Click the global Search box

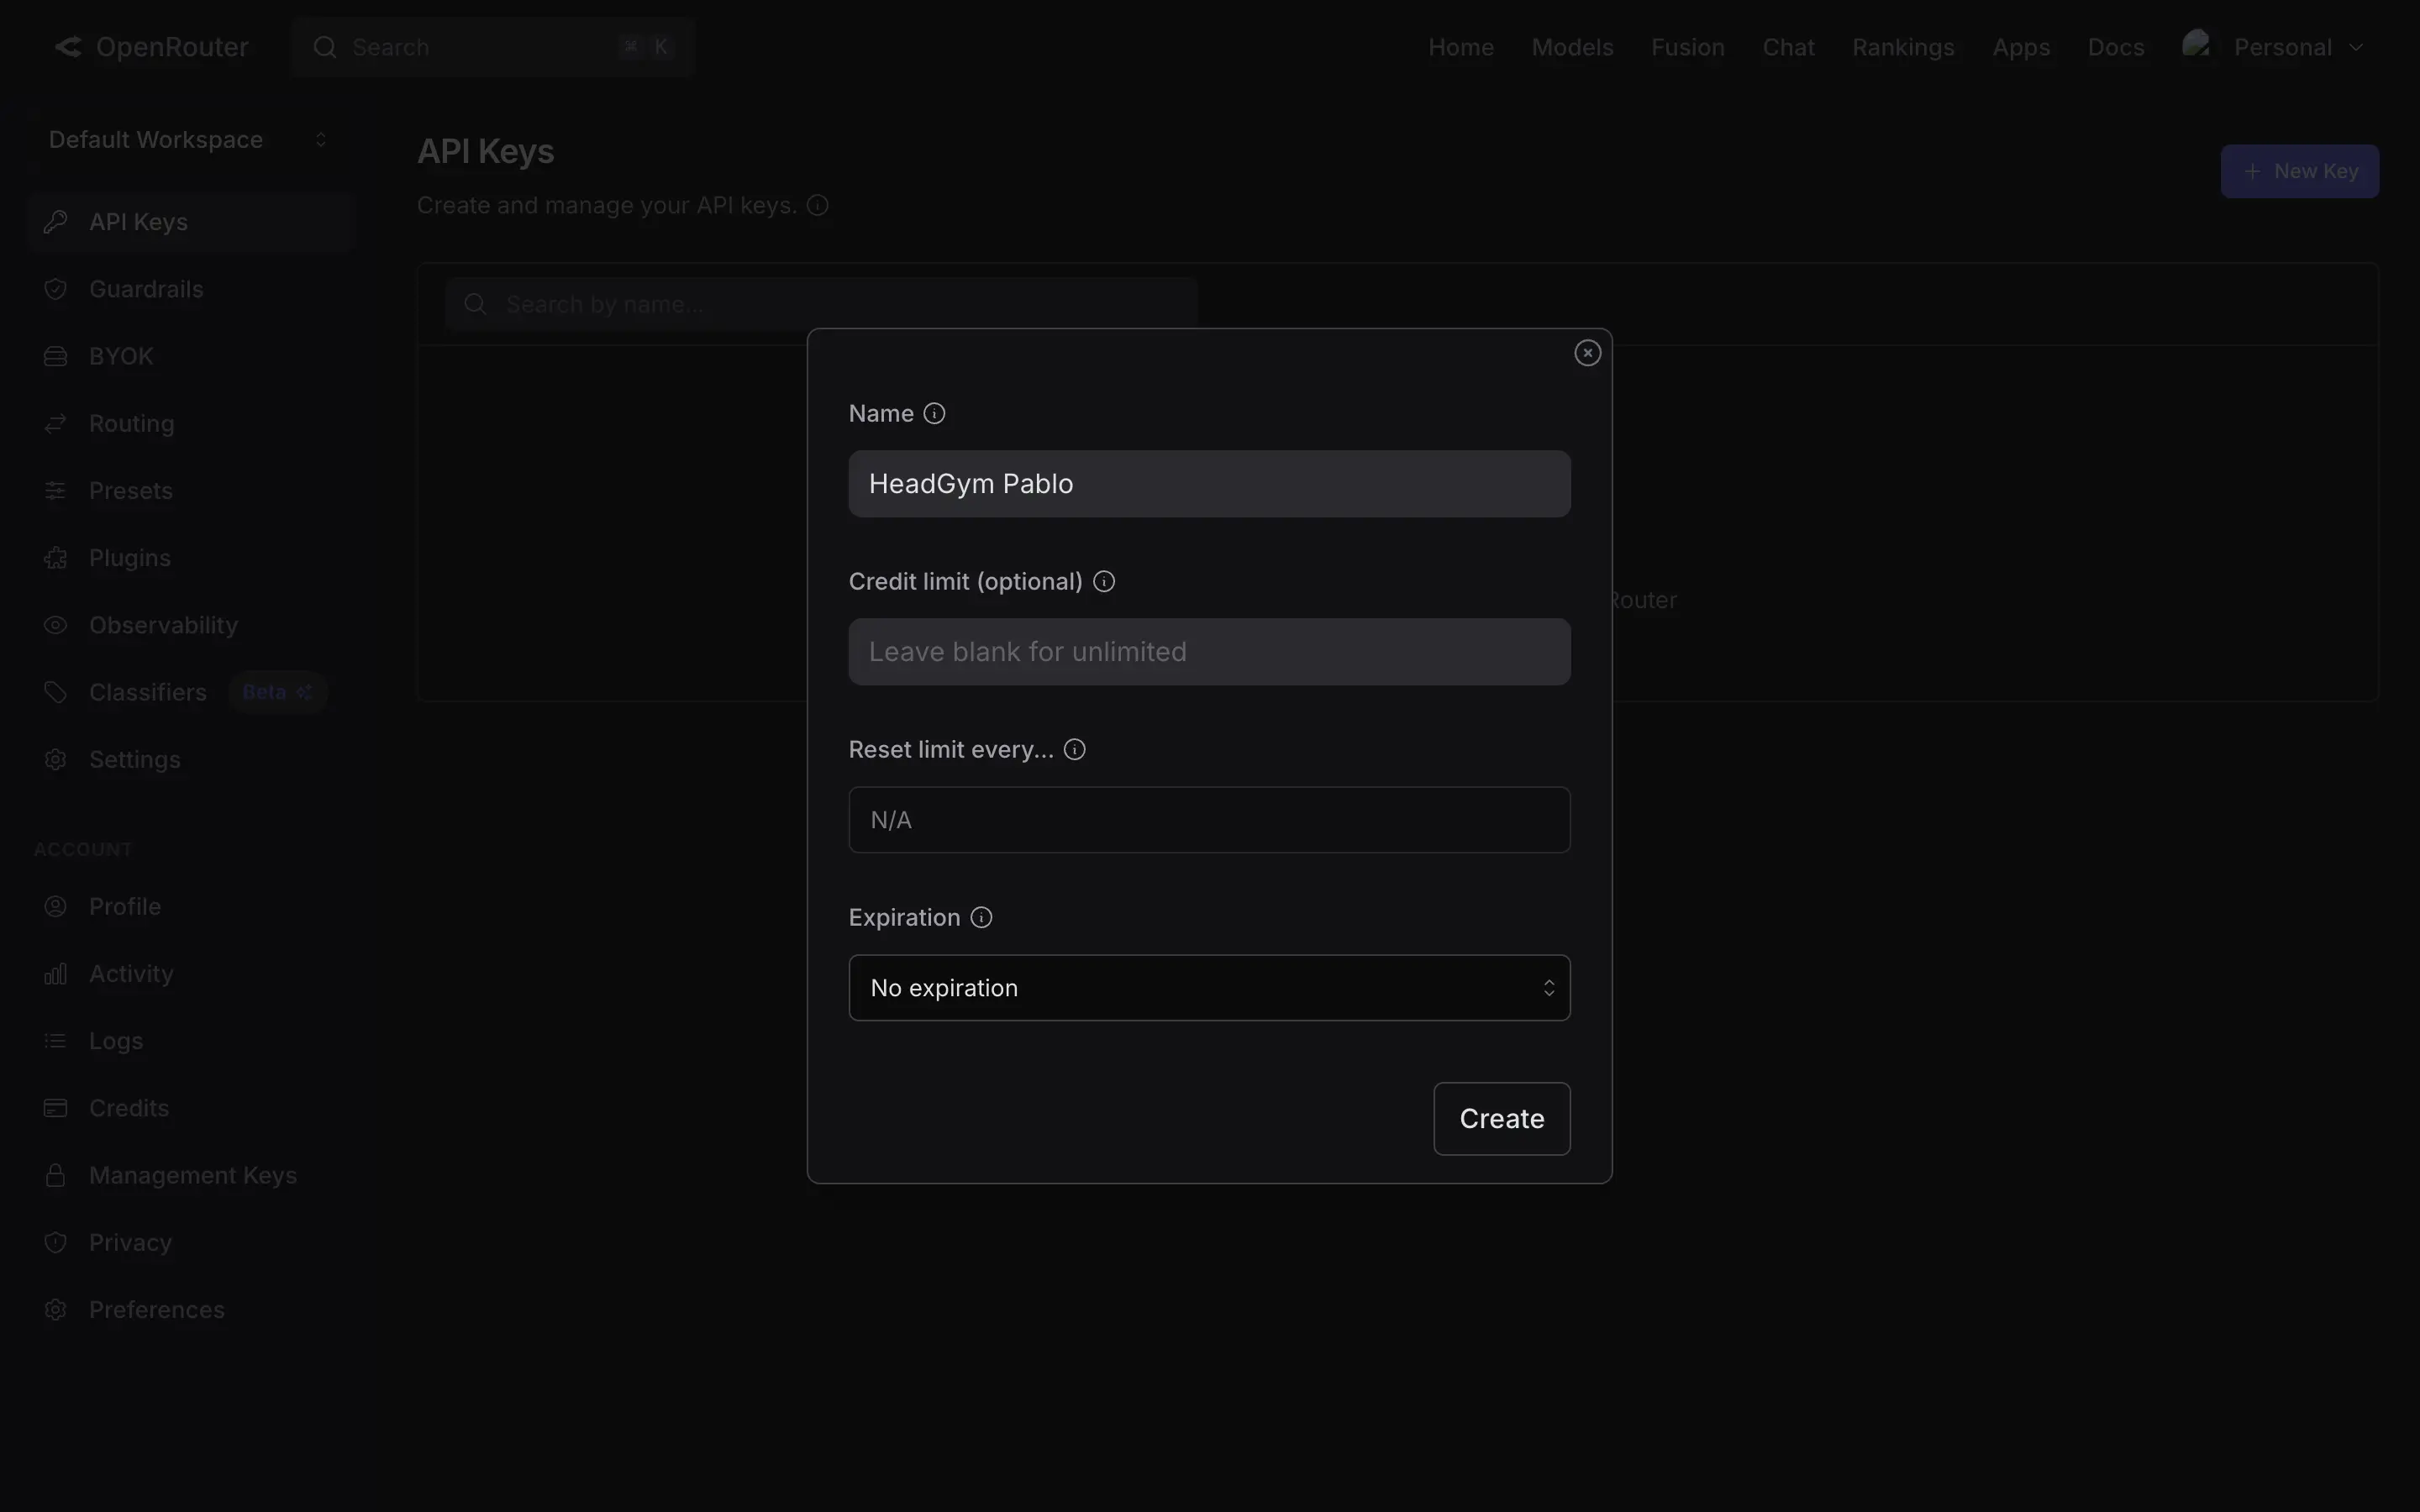click(x=494, y=47)
